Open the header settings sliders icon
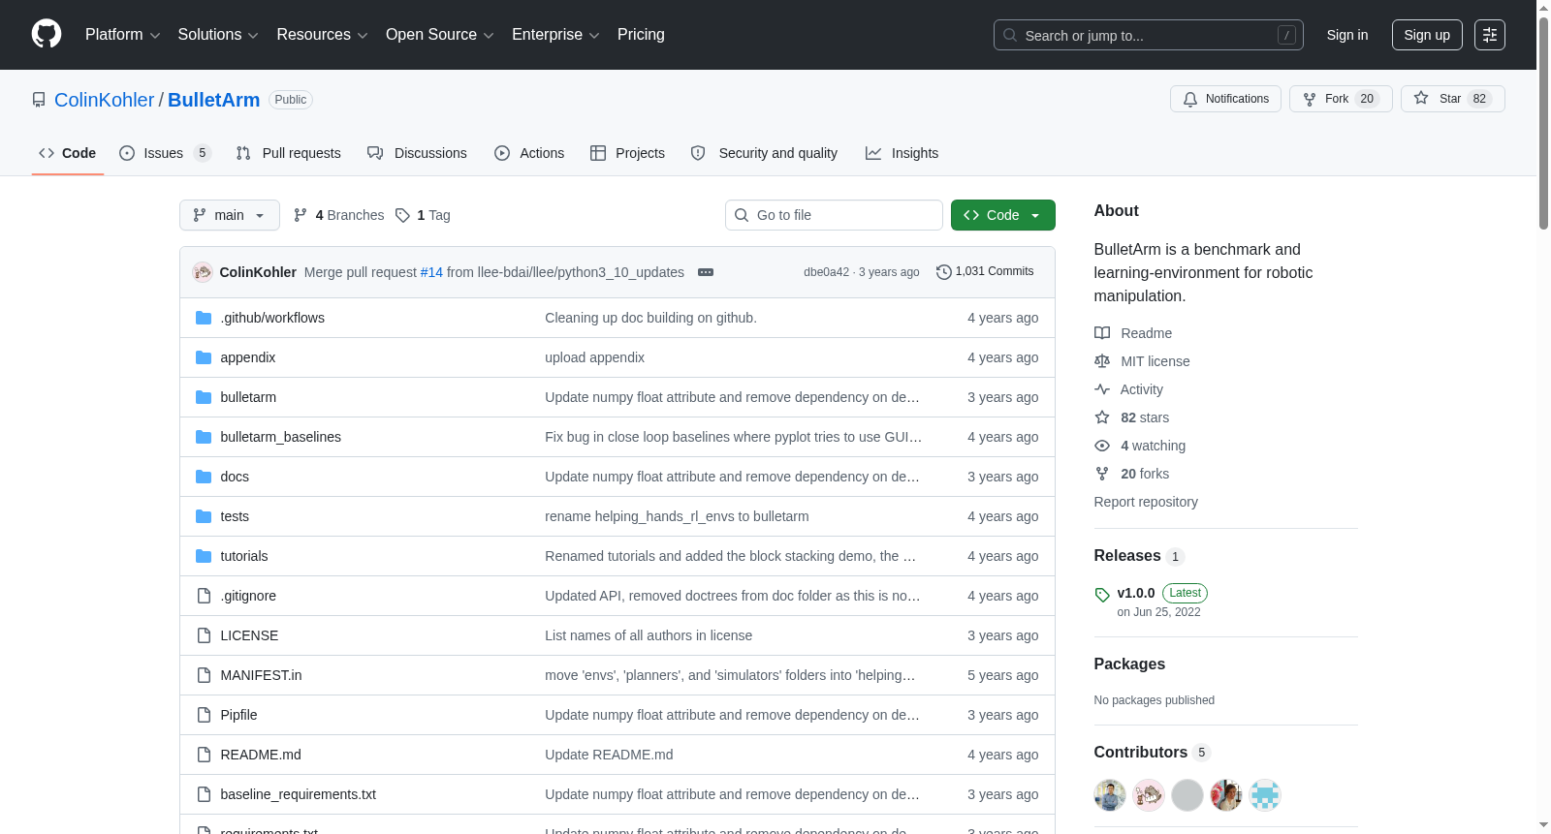The height and width of the screenshot is (834, 1551). [x=1490, y=35]
